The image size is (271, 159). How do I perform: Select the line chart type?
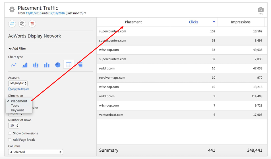tap(14, 65)
